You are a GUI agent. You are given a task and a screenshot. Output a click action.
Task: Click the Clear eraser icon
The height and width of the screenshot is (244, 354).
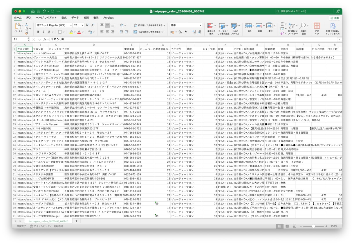pyautogui.click(x=282, y=33)
